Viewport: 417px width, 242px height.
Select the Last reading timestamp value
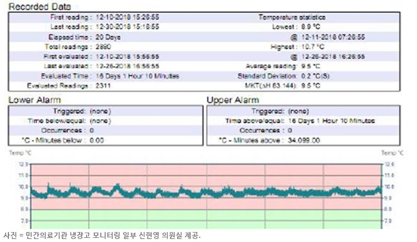(x=127, y=27)
